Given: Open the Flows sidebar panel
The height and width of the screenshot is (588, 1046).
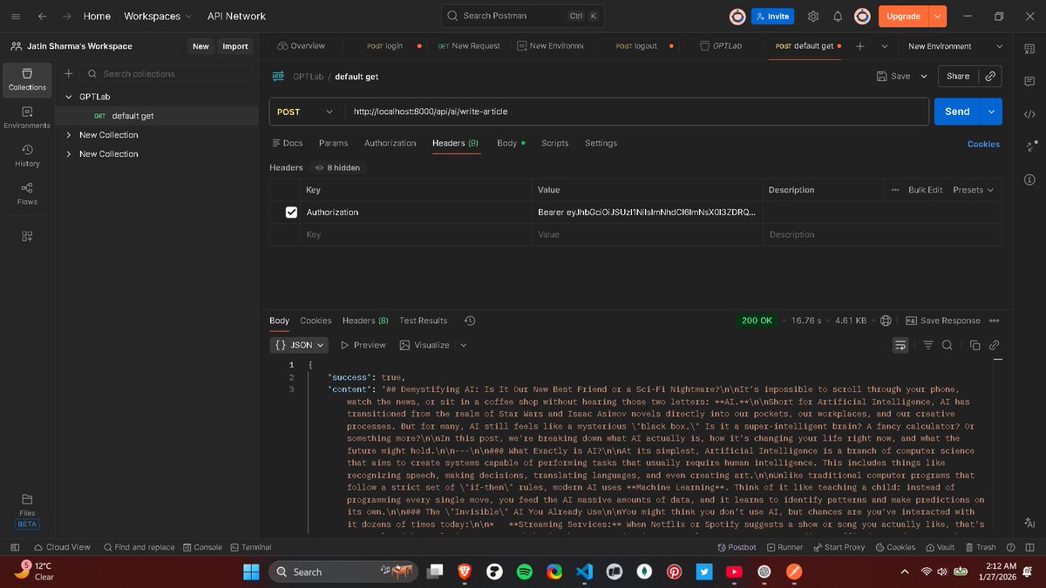Looking at the screenshot, I should click(x=27, y=193).
